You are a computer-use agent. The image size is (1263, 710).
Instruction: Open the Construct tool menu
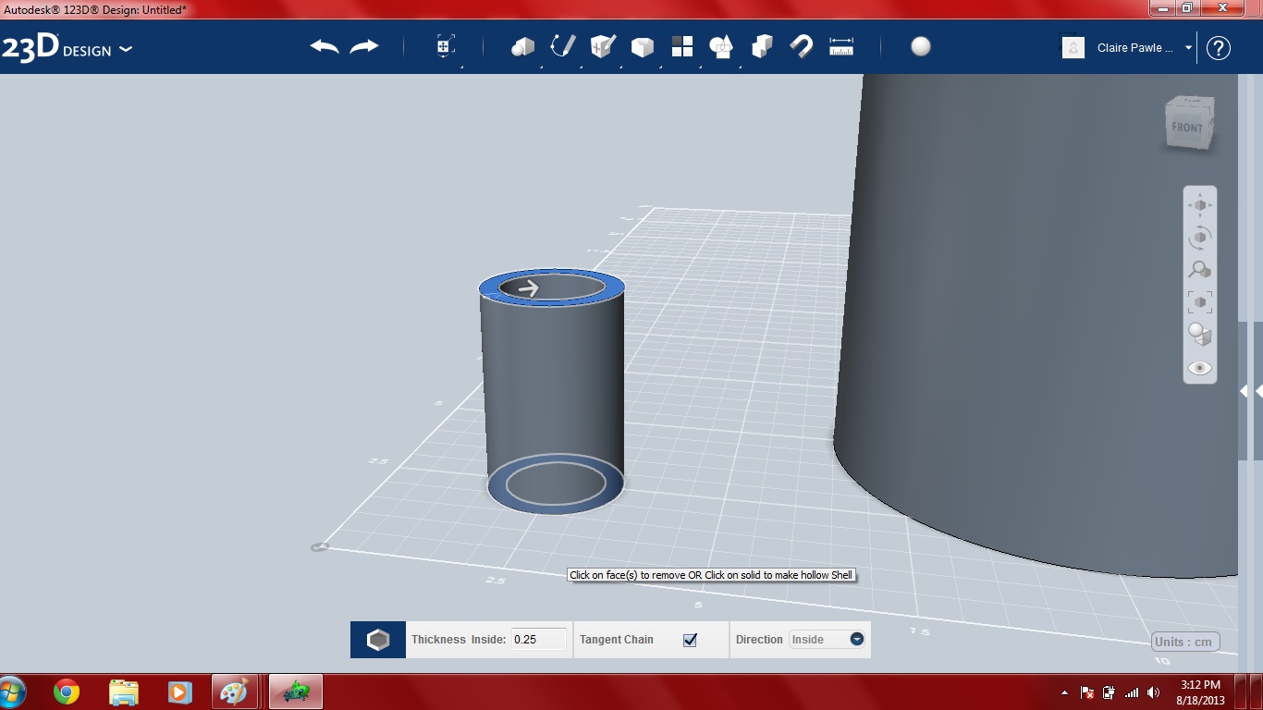coord(603,46)
